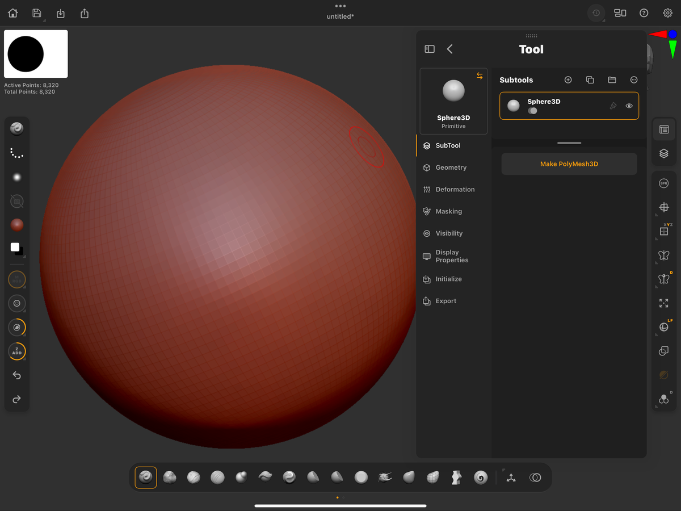Select the Sphere3D primitive thumbnail
Screen dimensions: 681x511
click(x=453, y=91)
